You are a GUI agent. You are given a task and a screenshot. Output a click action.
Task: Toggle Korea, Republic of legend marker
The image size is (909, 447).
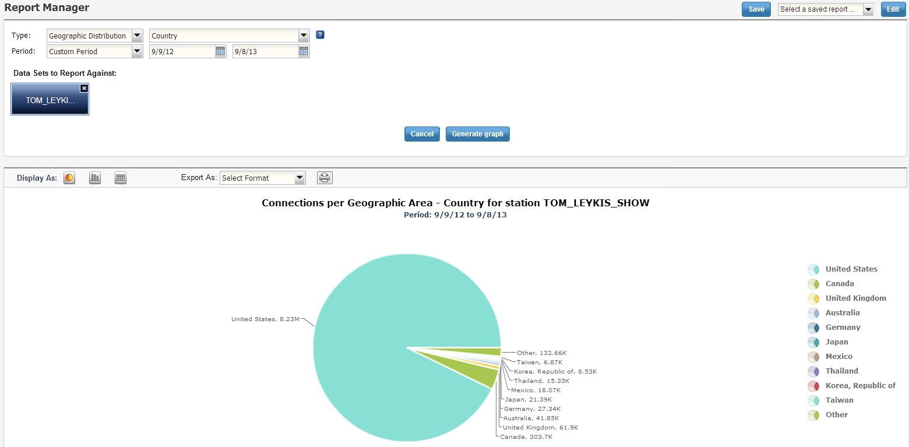pos(813,386)
